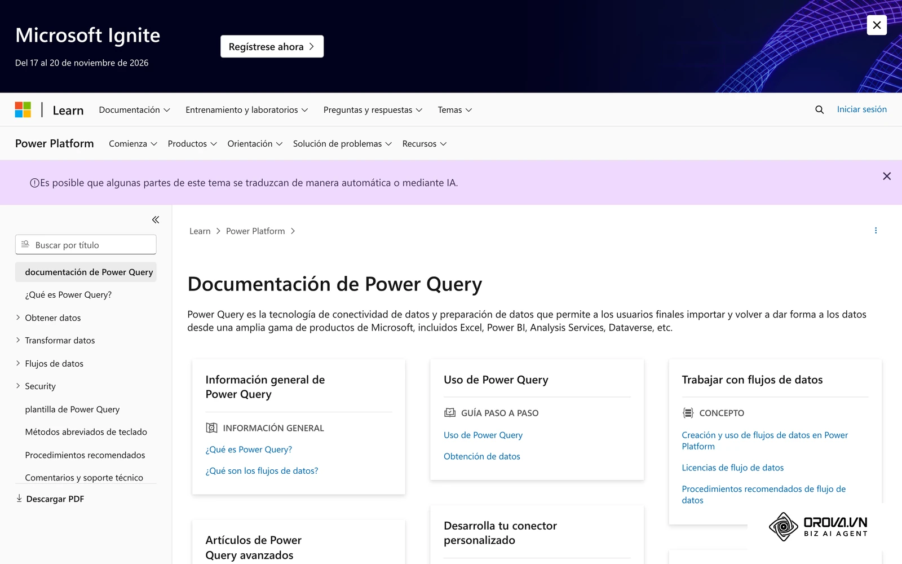Viewport: 902px width, 564px height.
Task: Open Procedimientos recomendados de flujo link
Action: tap(764, 495)
